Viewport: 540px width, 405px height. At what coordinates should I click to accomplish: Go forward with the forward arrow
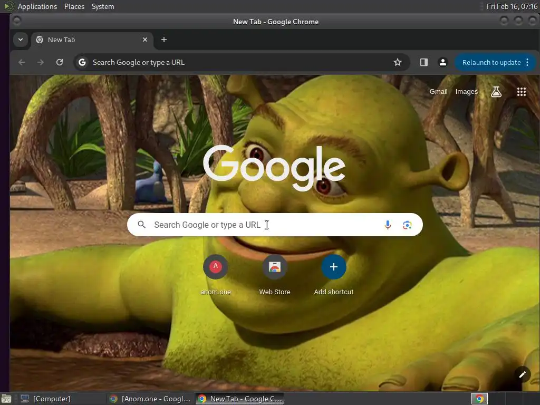(x=41, y=62)
